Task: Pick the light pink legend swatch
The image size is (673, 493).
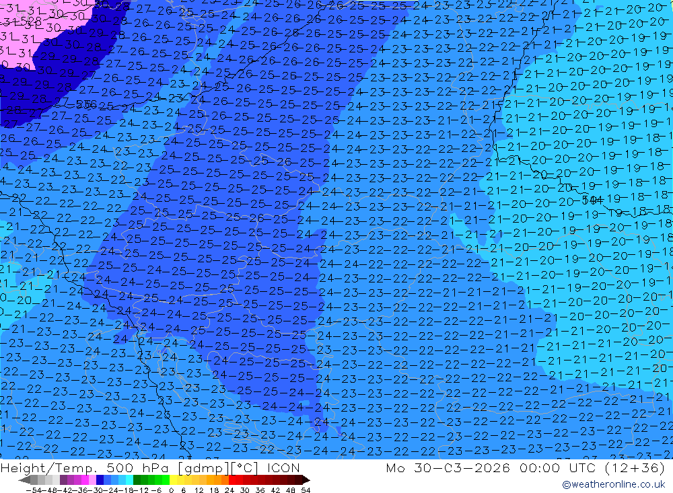Action: (92, 480)
